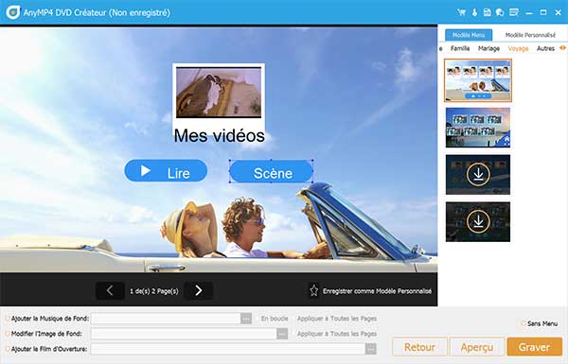
Task: Go to the previous menu page
Action: 110,290
